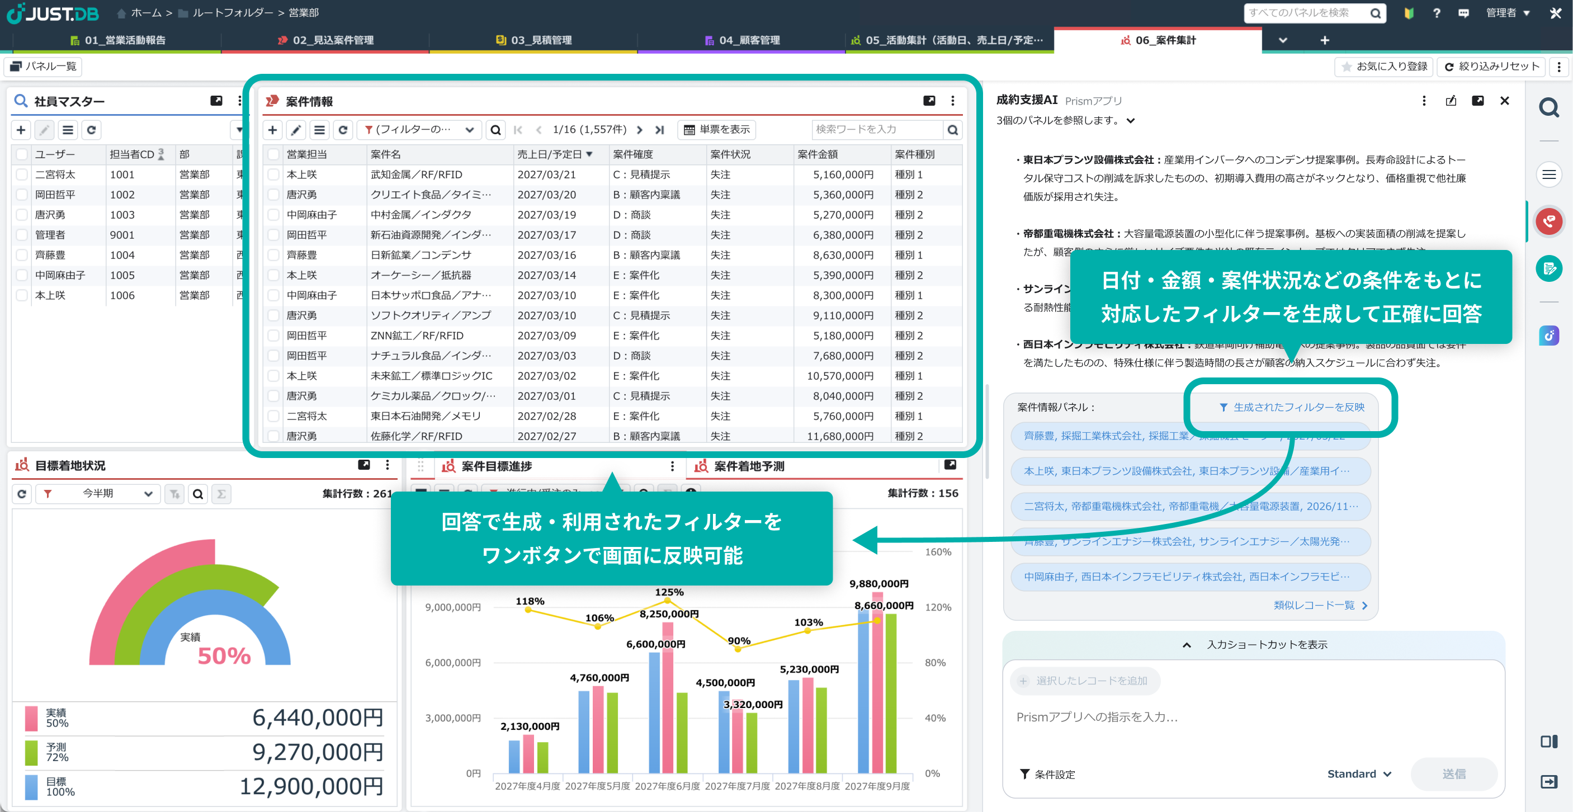Viewport: 1573px width, 812px height.
Task: Click the large search icon in right sidebar
Action: coord(1549,108)
